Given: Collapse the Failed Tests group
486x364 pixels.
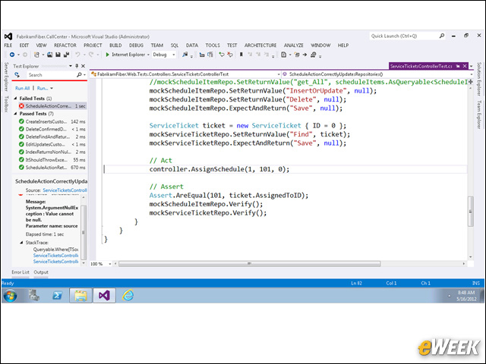Looking at the screenshot, I should pos(15,99).
